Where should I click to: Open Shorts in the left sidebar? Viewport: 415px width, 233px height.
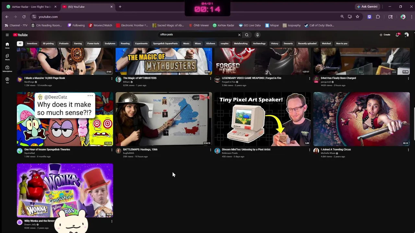point(7,57)
